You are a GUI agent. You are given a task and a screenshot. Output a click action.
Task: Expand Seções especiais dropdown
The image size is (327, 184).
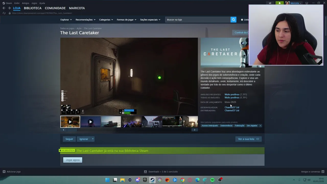150,20
